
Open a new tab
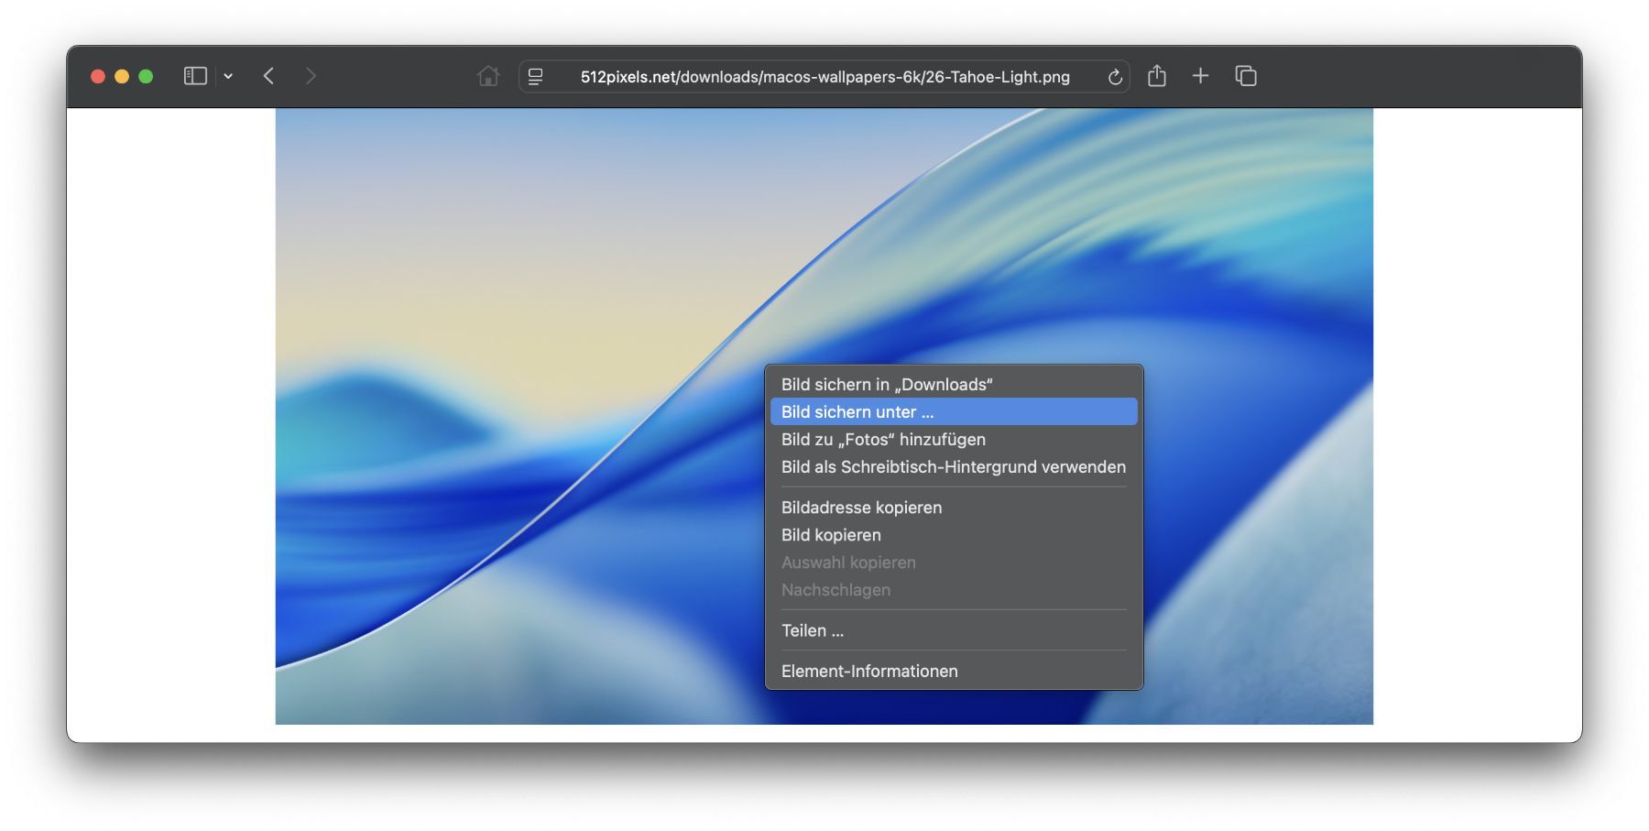click(1200, 76)
